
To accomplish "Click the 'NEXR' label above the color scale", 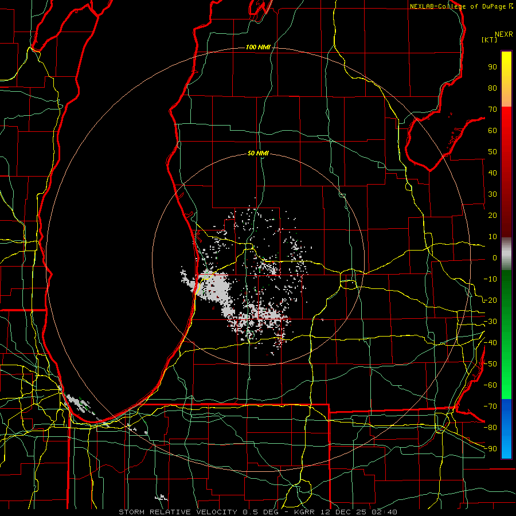I will pyautogui.click(x=504, y=34).
